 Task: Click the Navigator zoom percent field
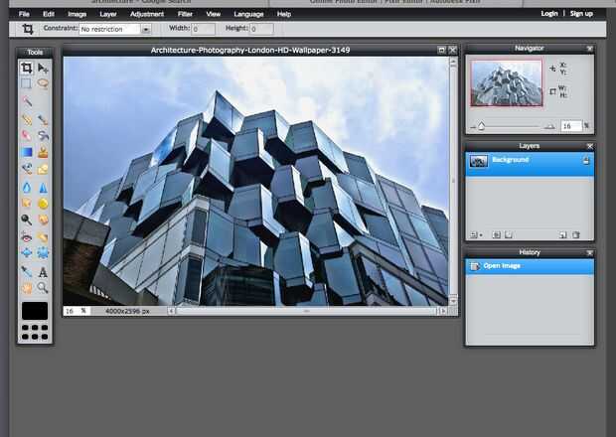tap(571, 126)
